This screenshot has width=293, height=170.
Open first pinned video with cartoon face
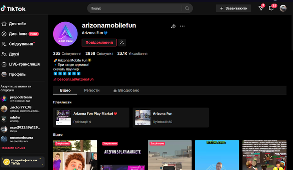click(x=75, y=155)
